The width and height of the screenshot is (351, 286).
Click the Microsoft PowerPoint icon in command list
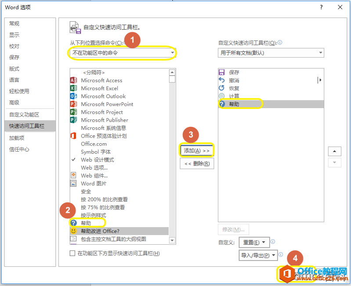[73, 104]
